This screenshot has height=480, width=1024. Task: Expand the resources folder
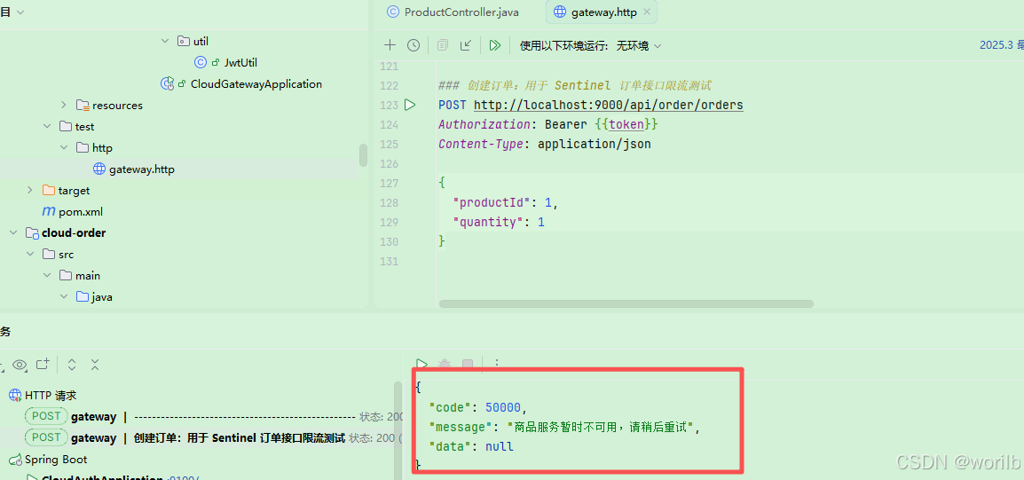click(63, 106)
